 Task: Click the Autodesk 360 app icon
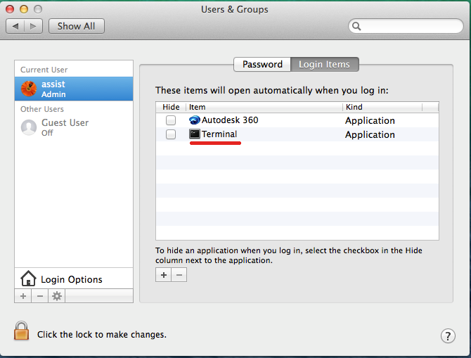(x=195, y=120)
